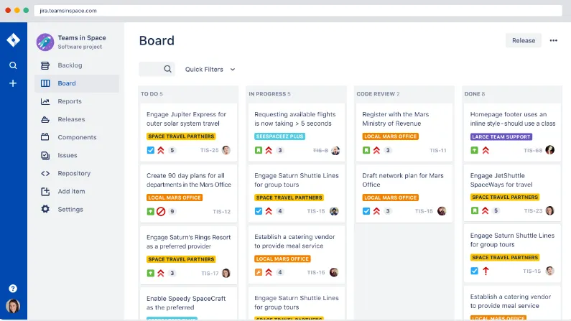Click the Jira diamond logo icon
Screen dimensions: 571x321
point(13,40)
